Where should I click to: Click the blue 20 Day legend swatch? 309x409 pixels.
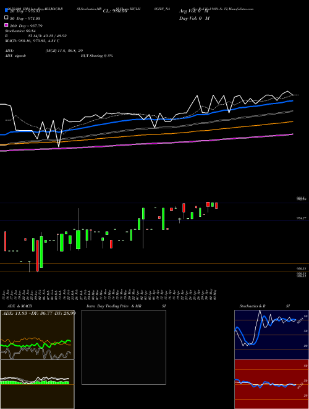point(7,11)
